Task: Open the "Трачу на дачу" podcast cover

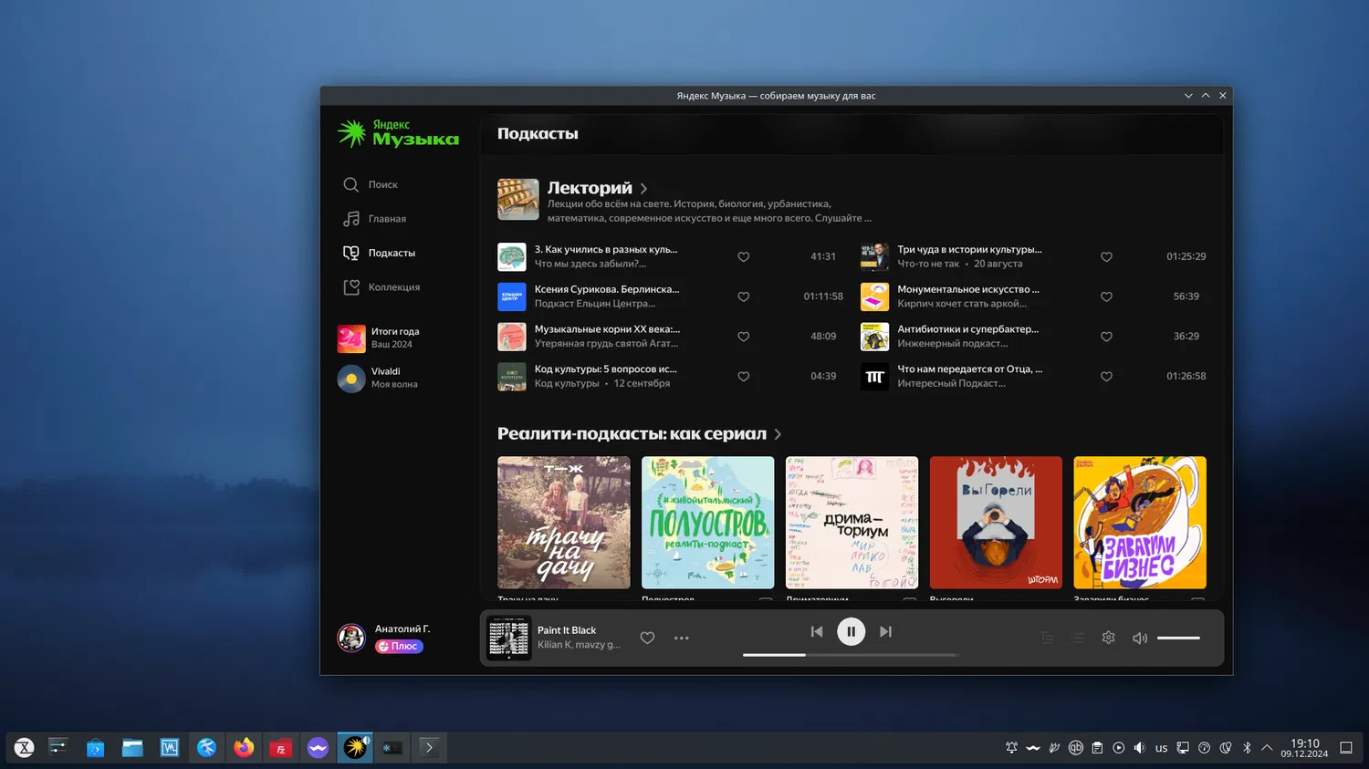Action: 564,523
